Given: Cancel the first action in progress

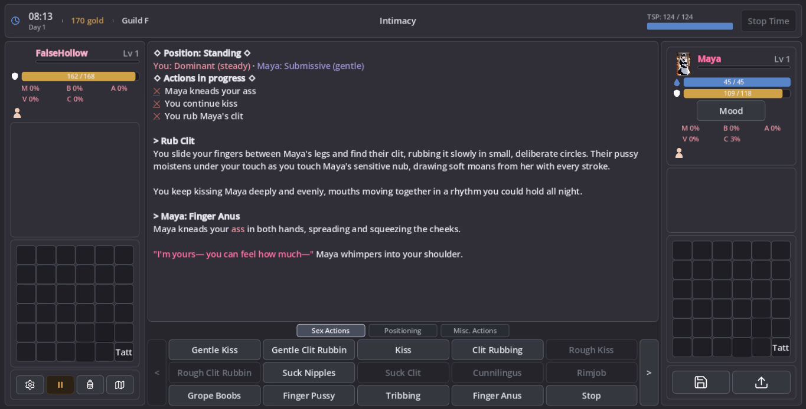Looking at the screenshot, I should pyautogui.click(x=157, y=91).
